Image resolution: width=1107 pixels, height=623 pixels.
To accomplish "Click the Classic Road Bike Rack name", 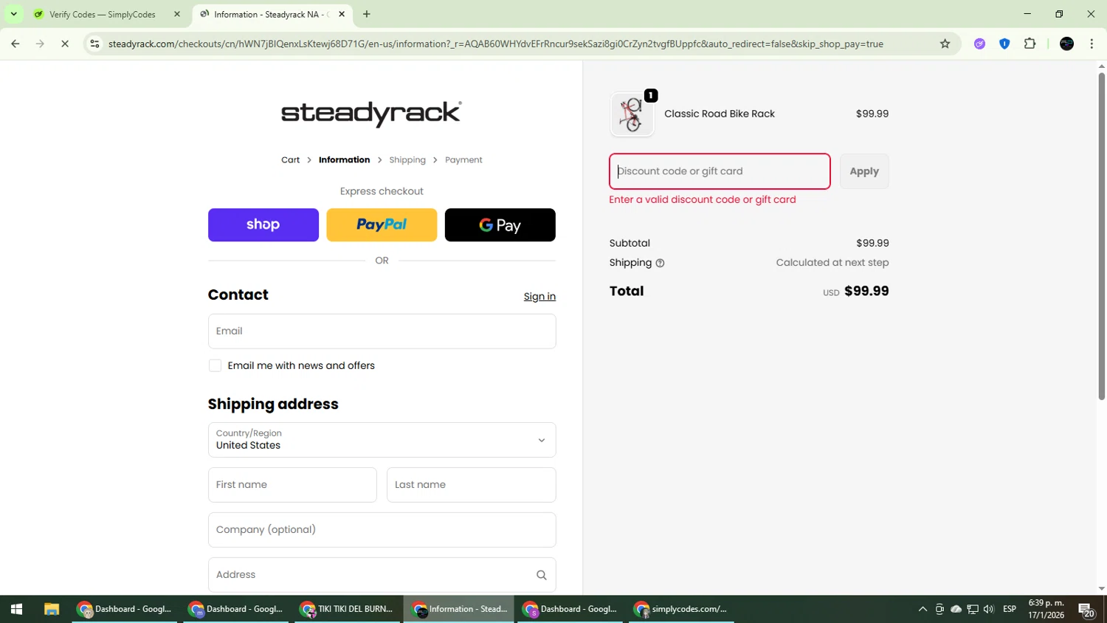I will point(720,114).
